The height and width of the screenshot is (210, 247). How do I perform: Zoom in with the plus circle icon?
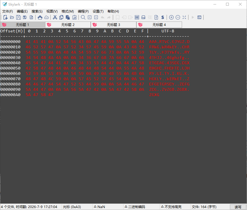click(171, 17)
